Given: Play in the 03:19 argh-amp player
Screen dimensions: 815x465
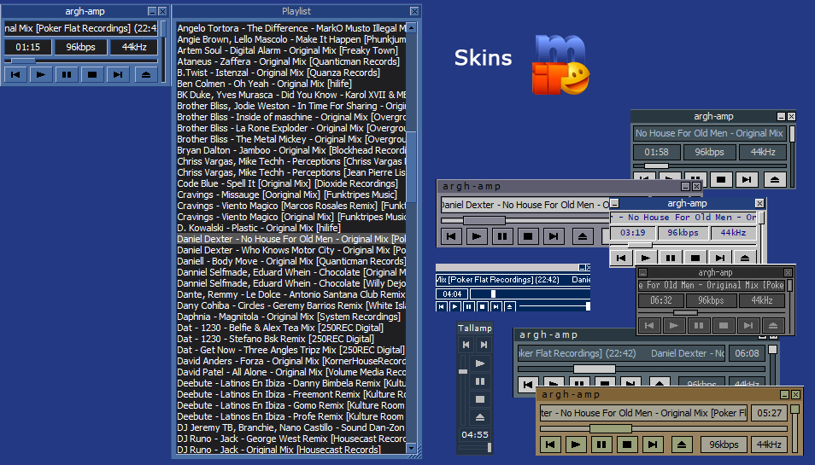Looking at the screenshot, I should (646, 258).
